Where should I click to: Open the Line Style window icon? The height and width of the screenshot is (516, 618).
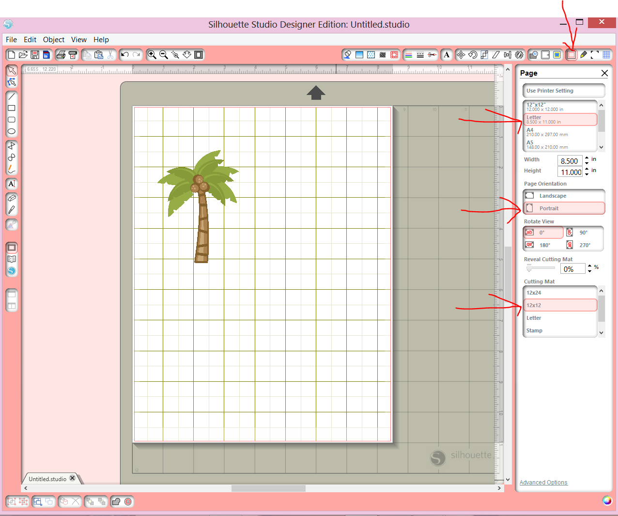(x=420, y=55)
